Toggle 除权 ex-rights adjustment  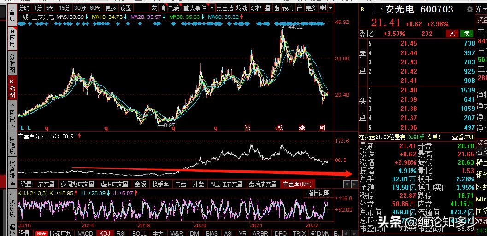[x=256, y=8]
